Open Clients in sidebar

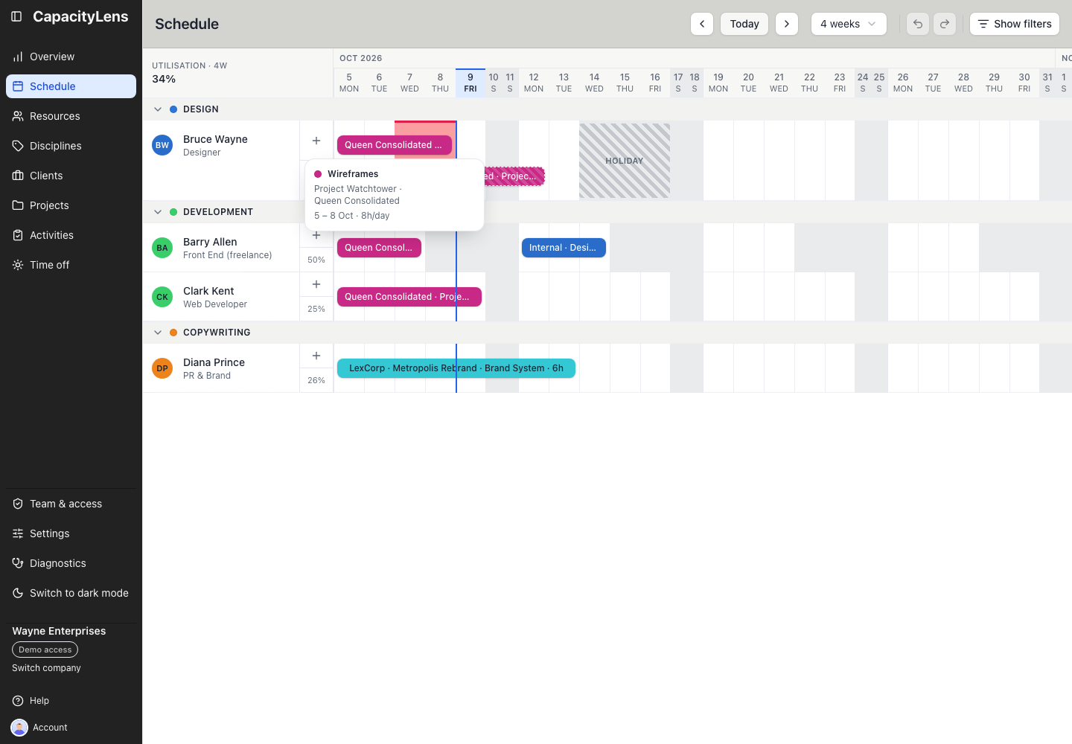(x=71, y=176)
